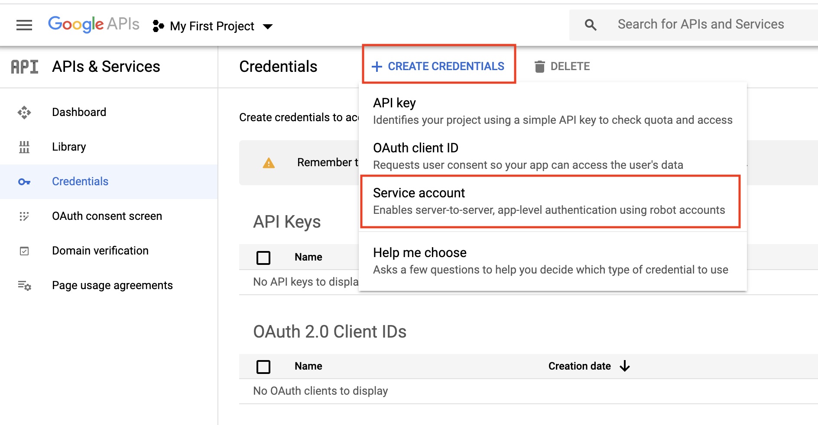
Task: Select the Credentials key icon
Action: click(25, 181)
